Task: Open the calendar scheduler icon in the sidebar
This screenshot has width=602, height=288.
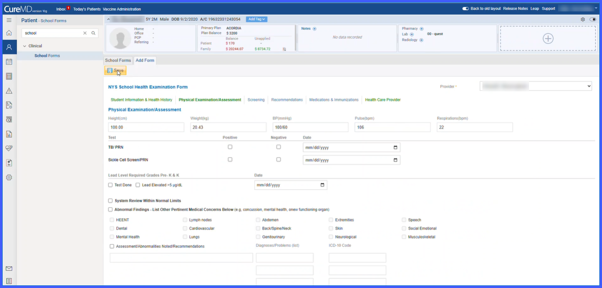Action: (x=9, y=62)
